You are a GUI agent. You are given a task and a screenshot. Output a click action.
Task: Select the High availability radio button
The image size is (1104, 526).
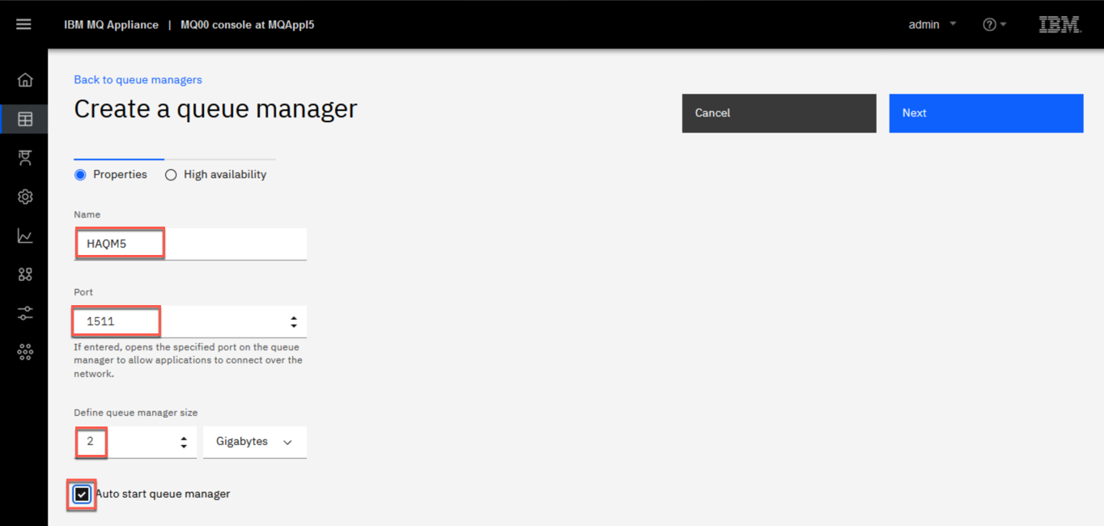pos(171,175)
